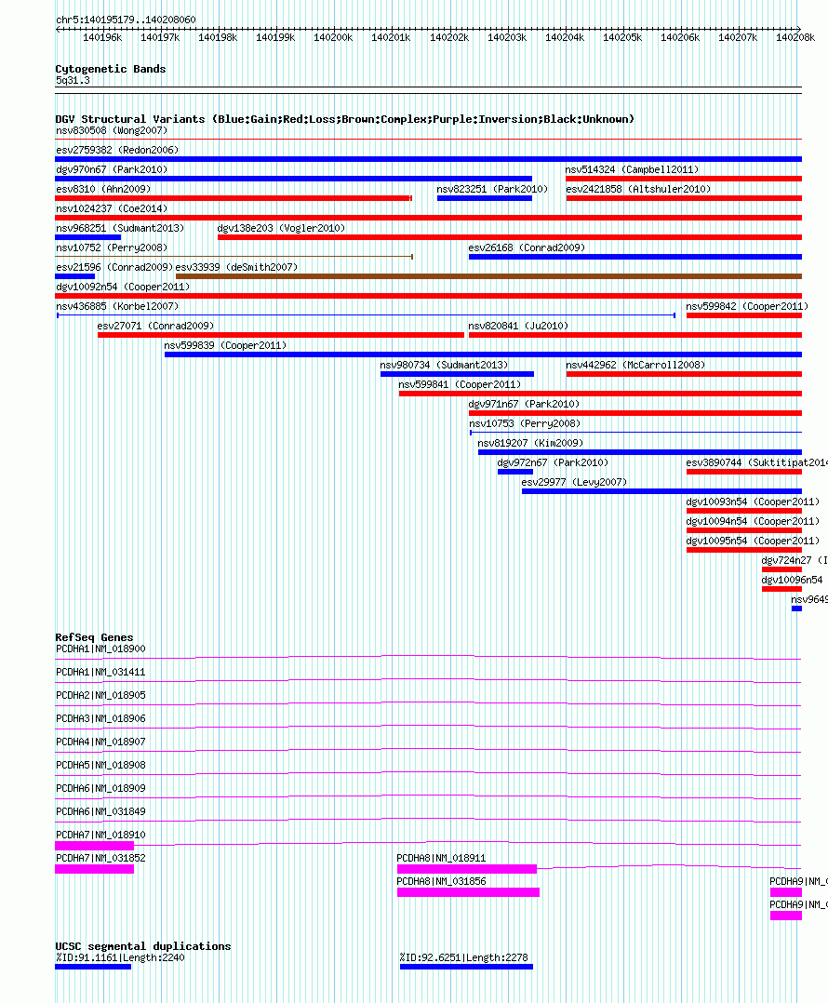Select PCDHA7|NM_031852 gene label
Image resolution: width=828 pixels, height=1003 pixels.
(x=100, y=859)
